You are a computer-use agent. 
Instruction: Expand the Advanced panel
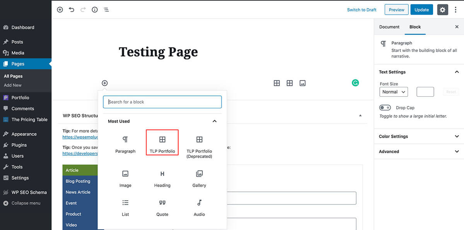pos(419,152)
